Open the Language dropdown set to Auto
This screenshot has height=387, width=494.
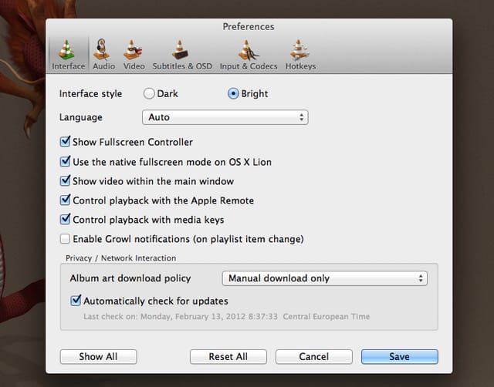225,117
